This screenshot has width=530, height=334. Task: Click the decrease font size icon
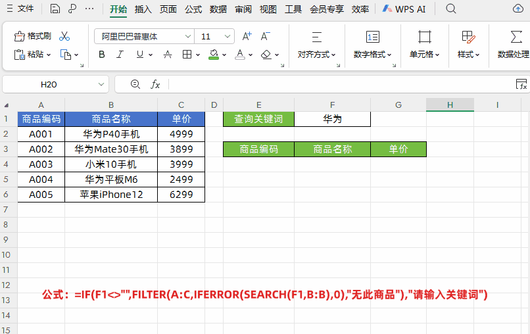[x=266, y=36]
